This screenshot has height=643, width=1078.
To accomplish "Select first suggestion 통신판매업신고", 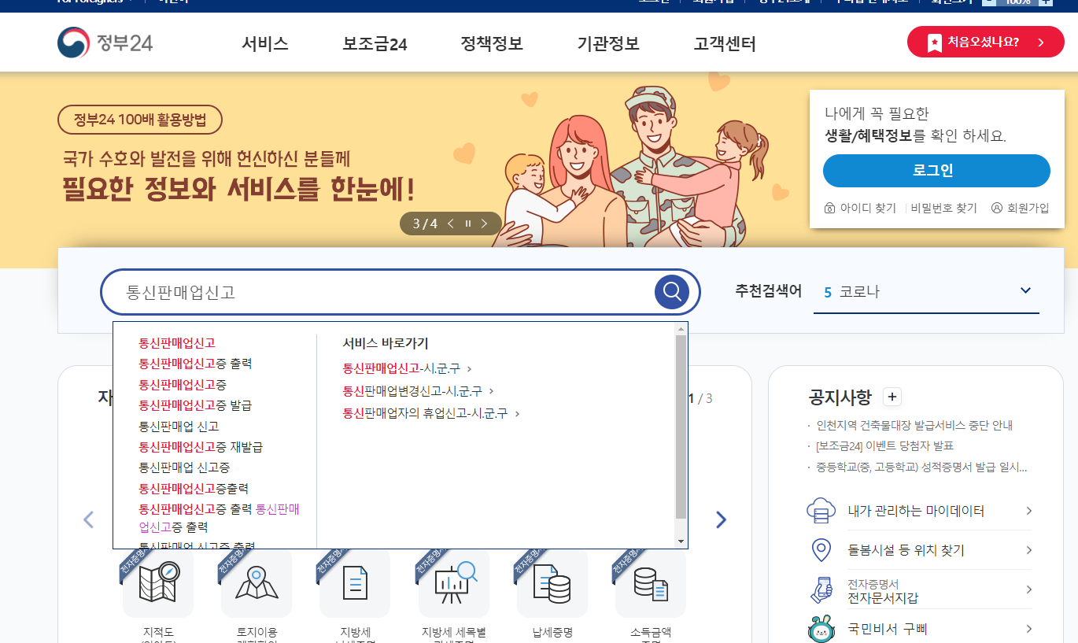I will click(177, 343).
